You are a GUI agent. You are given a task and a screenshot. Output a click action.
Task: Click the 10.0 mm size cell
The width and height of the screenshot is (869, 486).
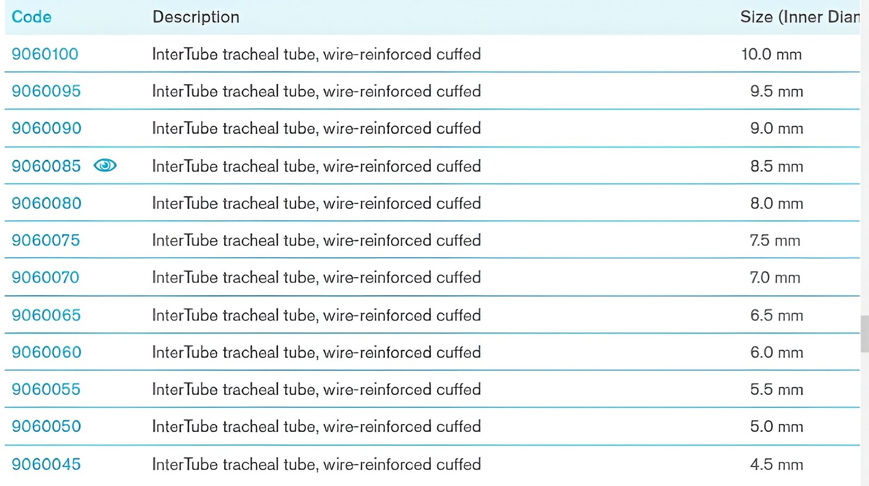pos(771,54)
